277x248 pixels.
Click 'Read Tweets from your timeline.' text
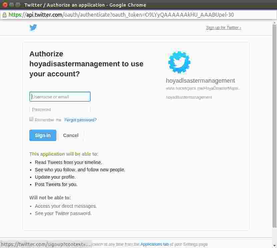(x=68, y=162)
